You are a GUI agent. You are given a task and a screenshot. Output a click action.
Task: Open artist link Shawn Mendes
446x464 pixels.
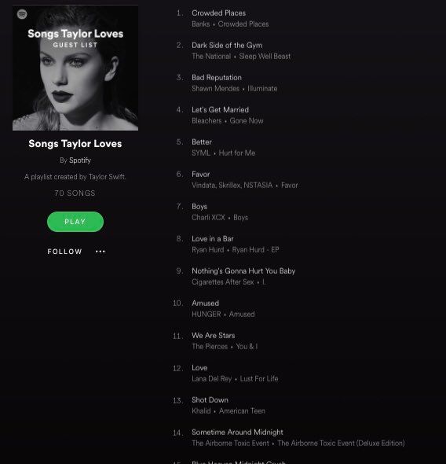coord(216,89)
